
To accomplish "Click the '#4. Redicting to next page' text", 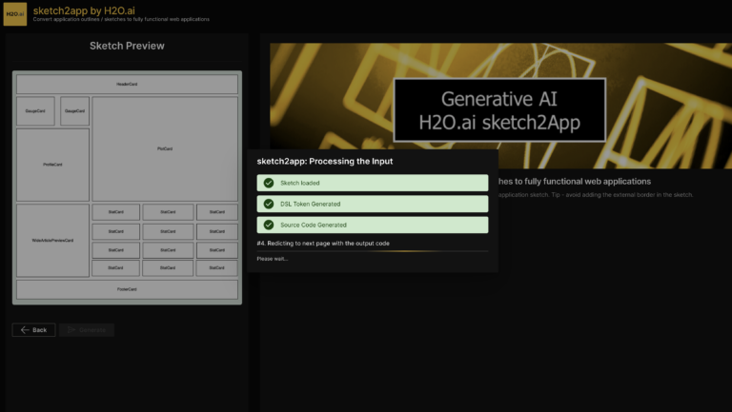I will tap(323, 244).
